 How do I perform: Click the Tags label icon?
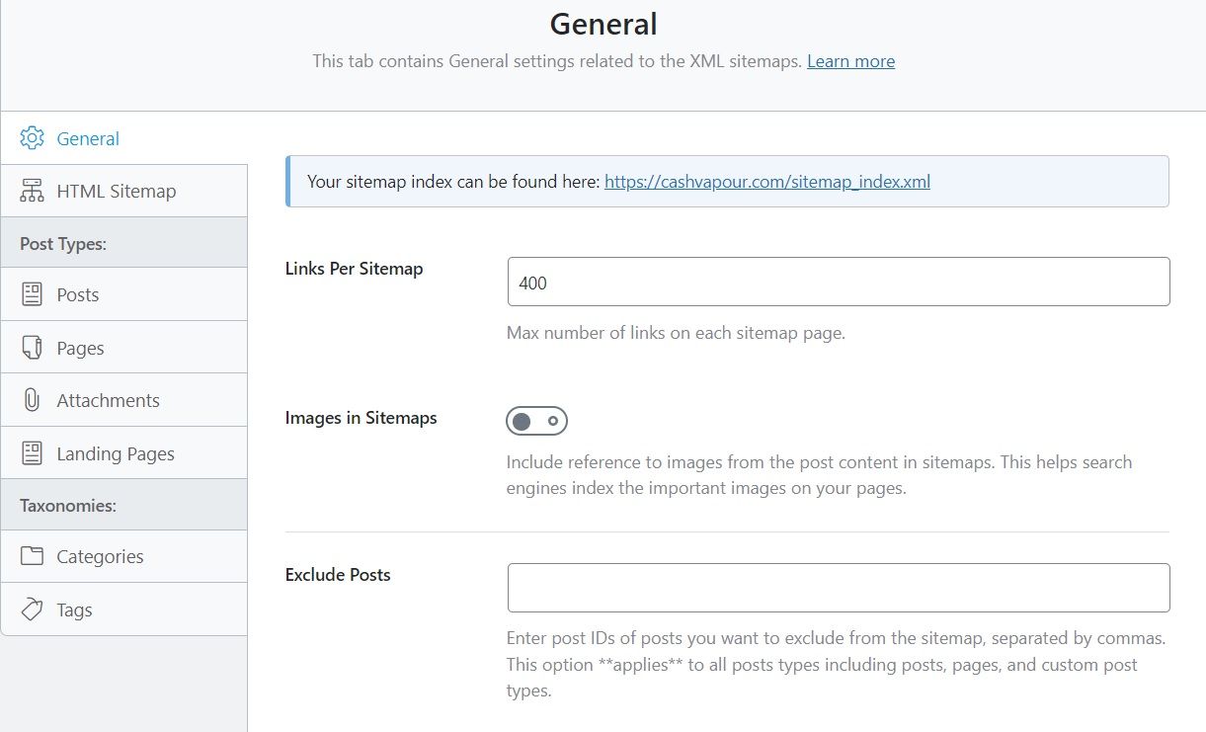tap(32, 610)
